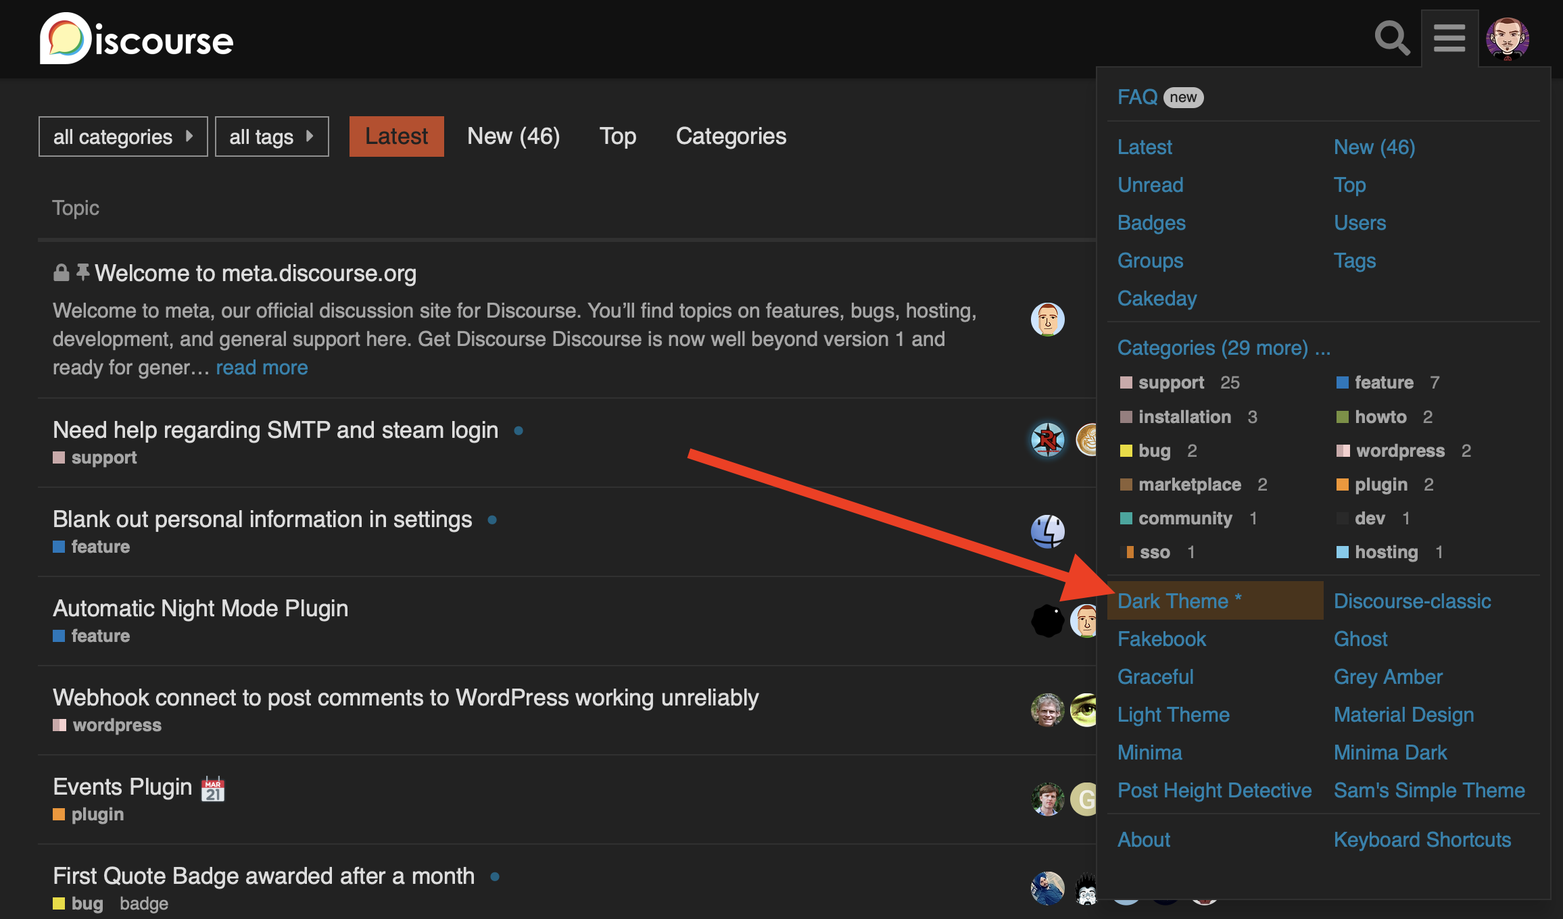Open Badges in the menu
The height and width of the screenshot is (919, 1563).
pyautogui.click(x=1151, y=223)
